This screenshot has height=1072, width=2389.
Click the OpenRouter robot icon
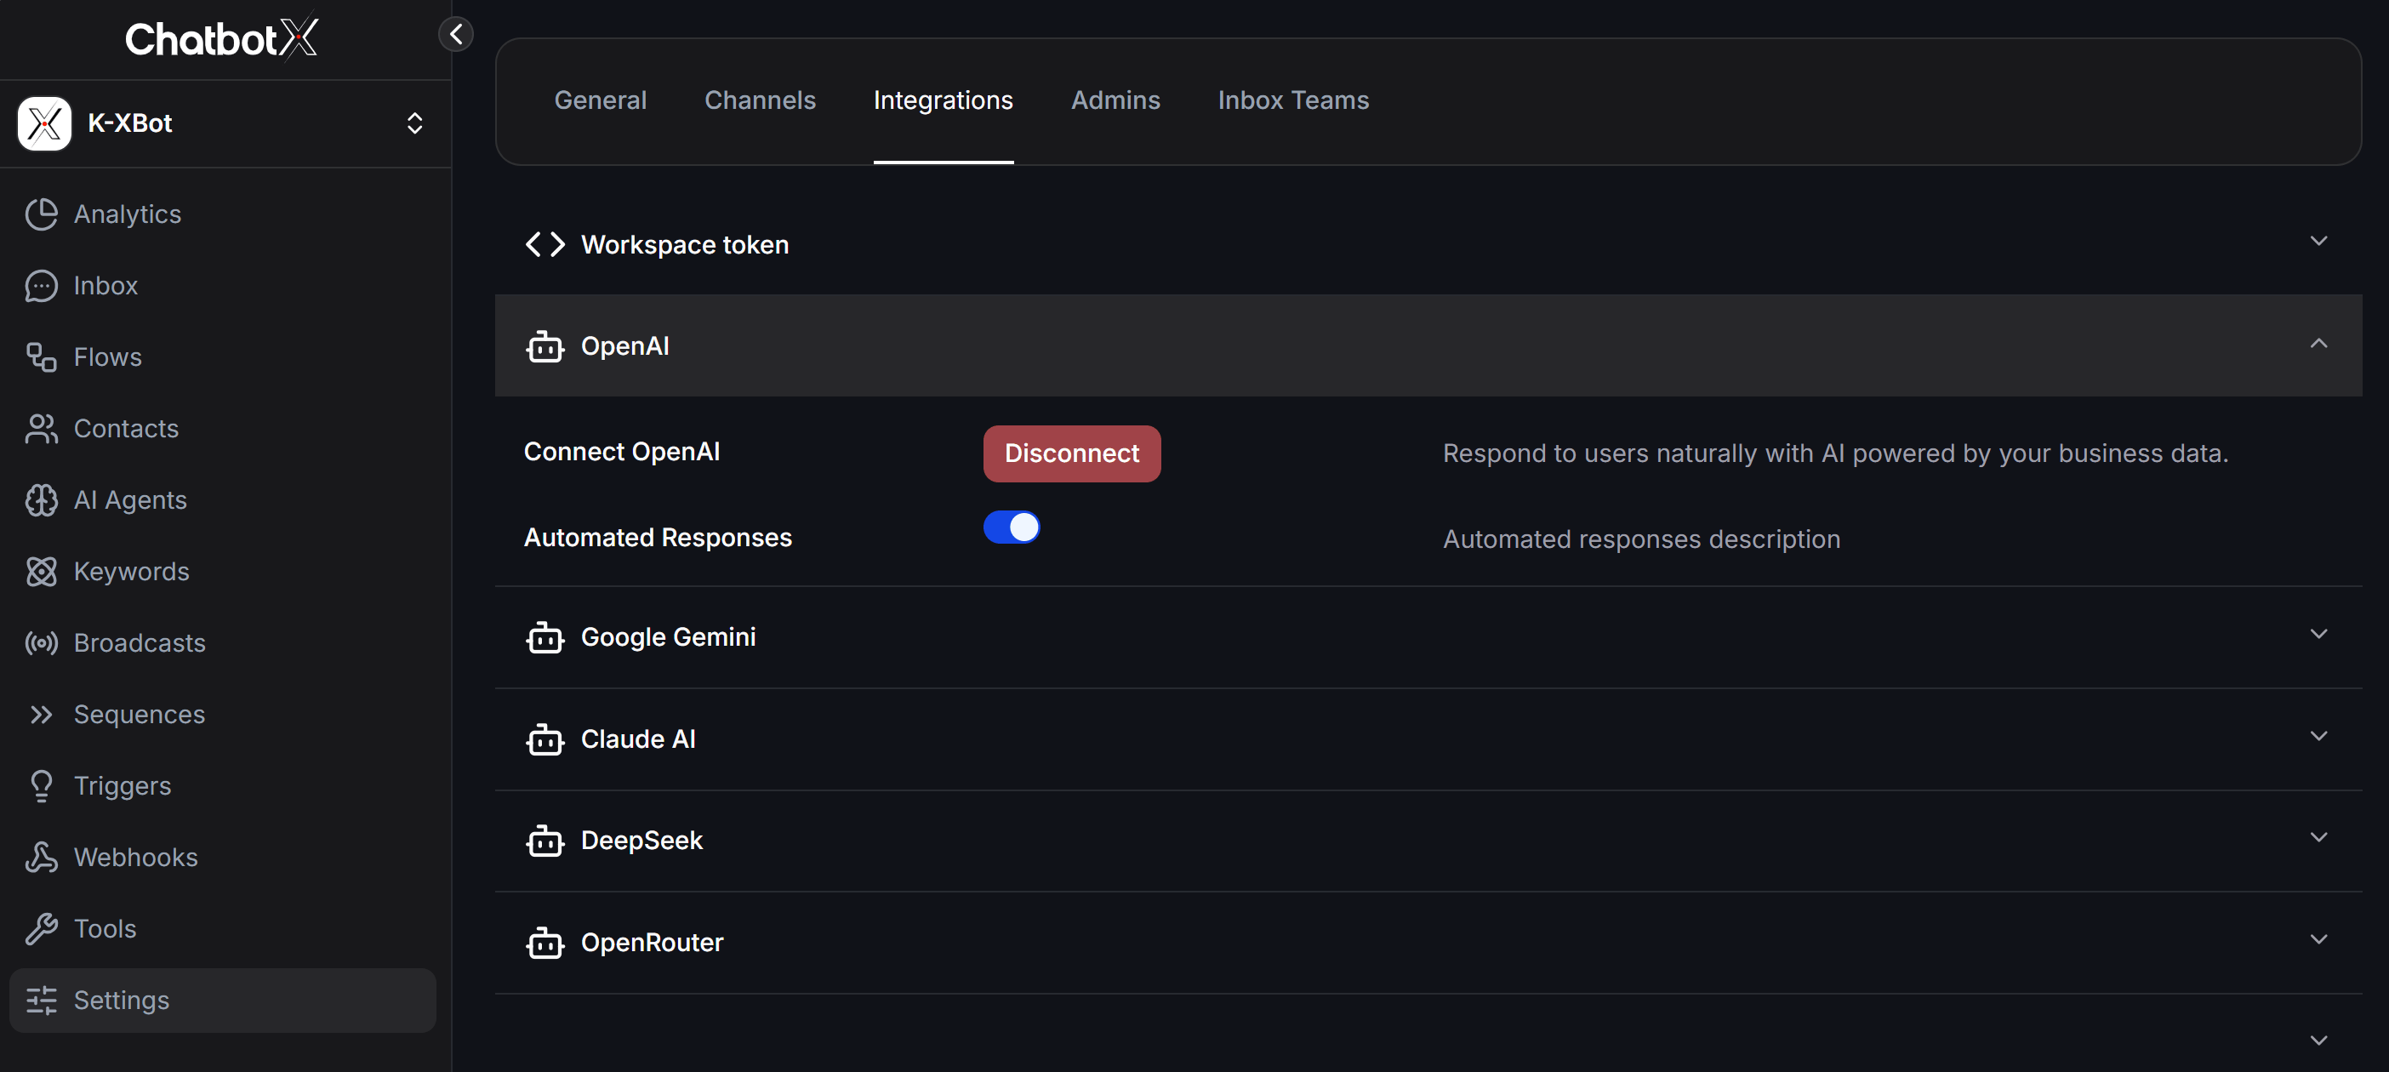point(545,942)
